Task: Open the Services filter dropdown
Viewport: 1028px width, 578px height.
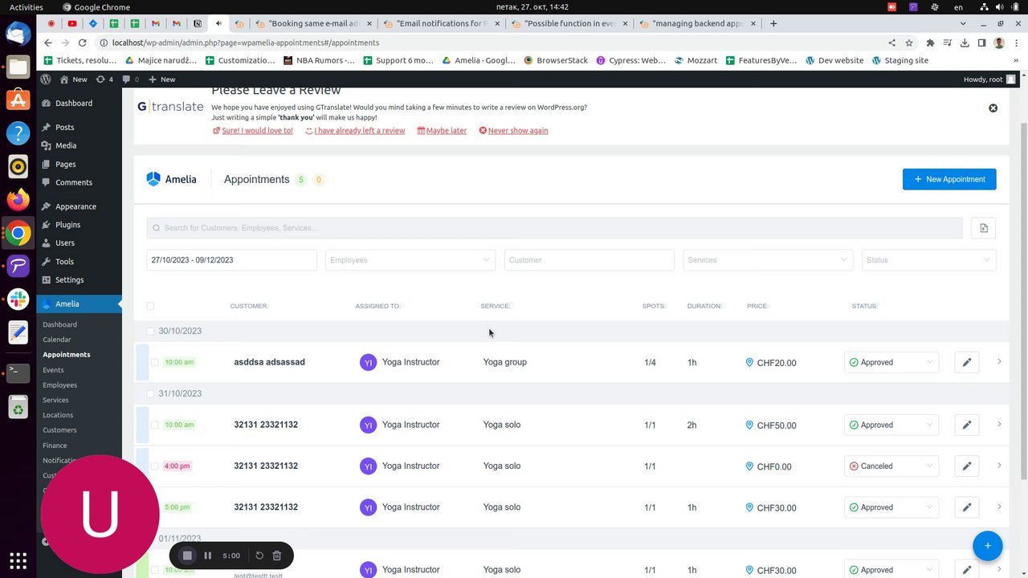Action: coord(768,260)
